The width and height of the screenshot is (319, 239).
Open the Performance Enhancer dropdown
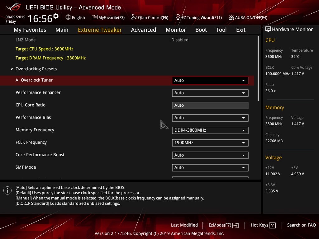210,93
